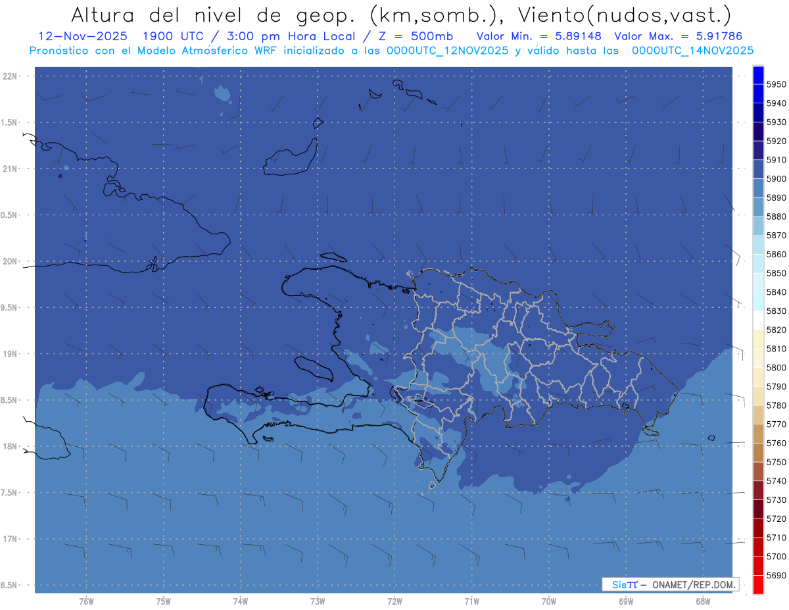
Task: Click the bright blue colorbar swatch above 5950
Action: (x=758, y=75)
